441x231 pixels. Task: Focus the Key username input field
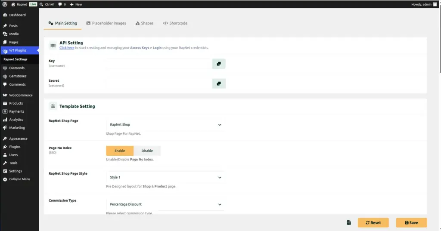click(x=158, y=64)
